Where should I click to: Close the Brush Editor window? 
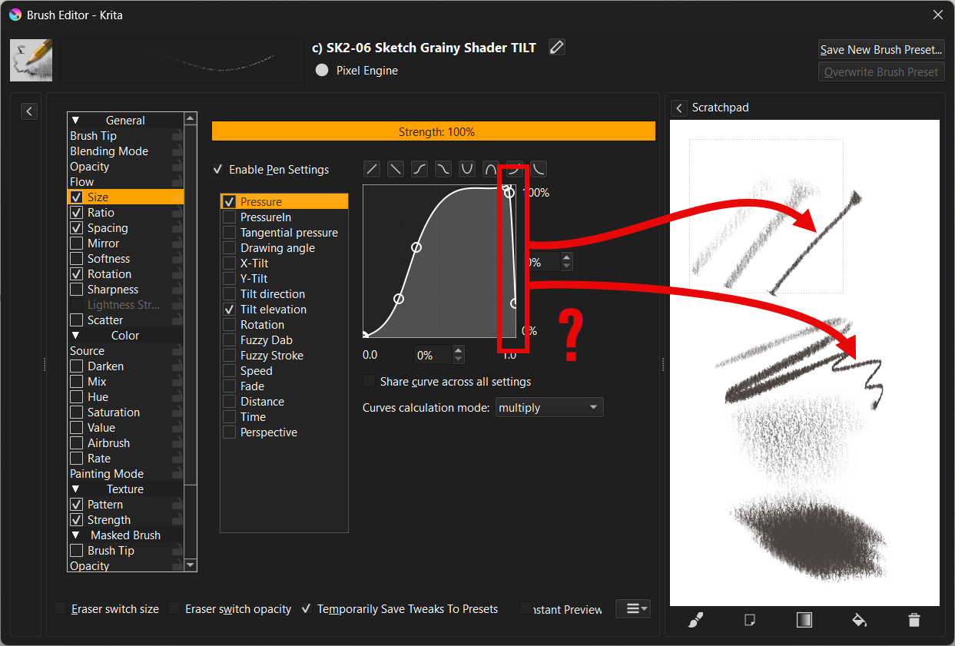(938, 15)
